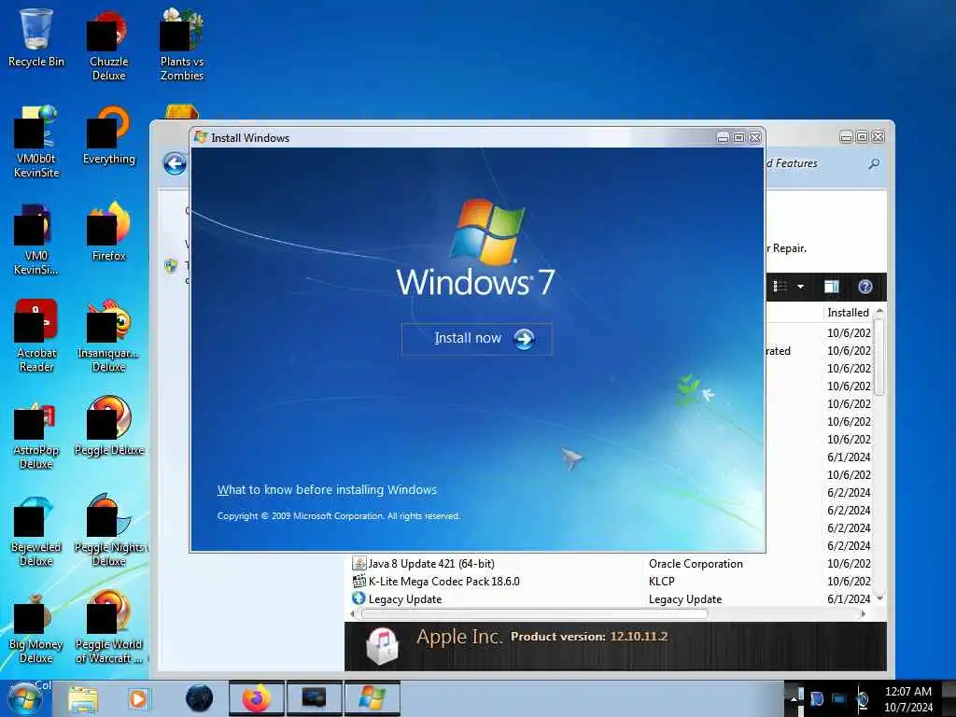The image size is (956, 717).
Task: Open Acrobat Reader desktop shortcut
Action: [x=36, y=335]
